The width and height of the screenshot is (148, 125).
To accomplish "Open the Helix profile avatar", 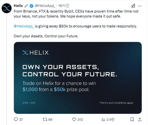I will tap(7, 8).
